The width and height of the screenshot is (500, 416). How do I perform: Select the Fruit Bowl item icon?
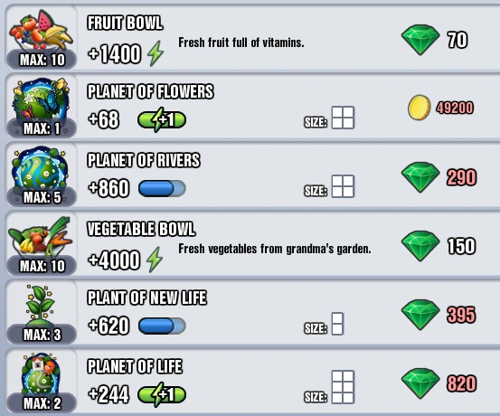point(41,31)
